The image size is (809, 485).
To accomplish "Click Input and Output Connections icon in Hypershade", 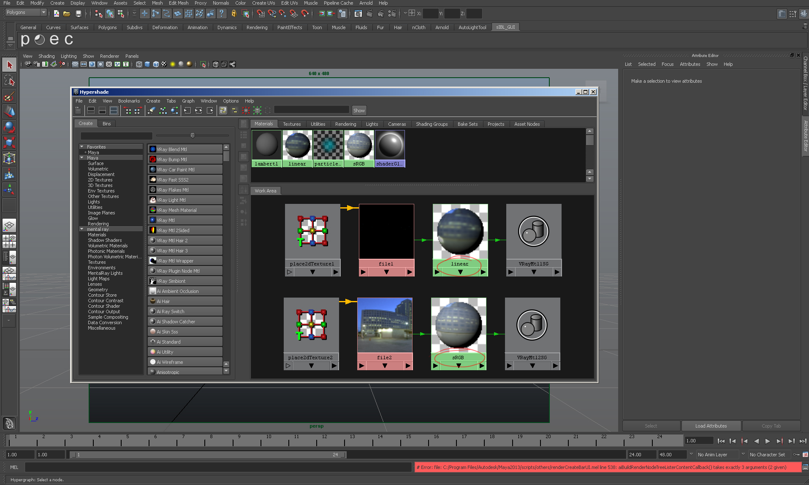I will point(199,111).
